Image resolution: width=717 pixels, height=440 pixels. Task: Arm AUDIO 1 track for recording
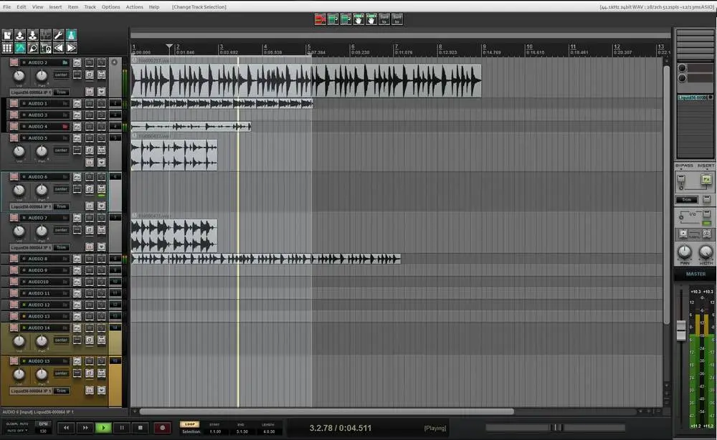14,104
